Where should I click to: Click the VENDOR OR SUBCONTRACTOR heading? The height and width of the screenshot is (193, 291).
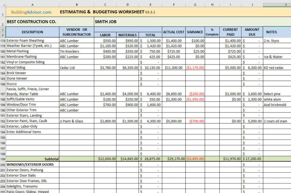point(77,32)
